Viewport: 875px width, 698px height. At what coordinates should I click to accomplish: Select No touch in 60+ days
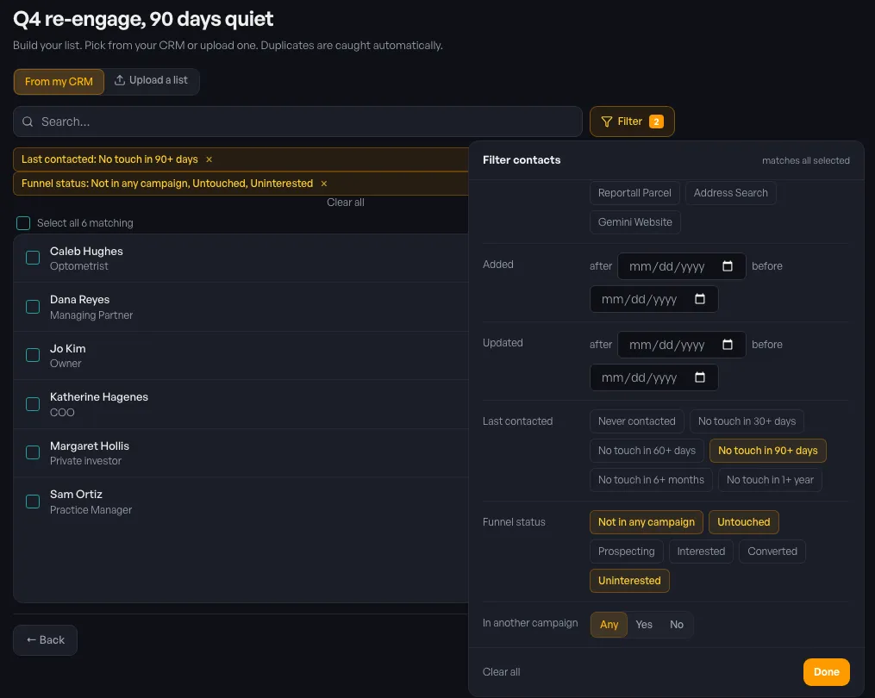pos(647,451)
